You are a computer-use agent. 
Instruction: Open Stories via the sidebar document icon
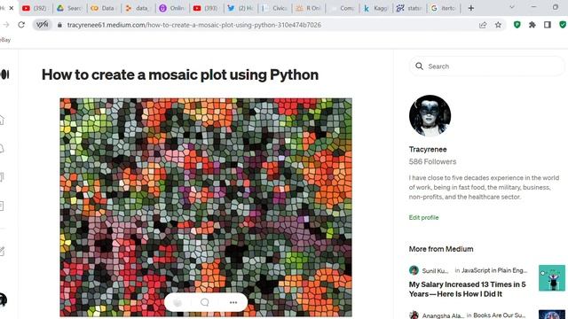coord(2,206)
